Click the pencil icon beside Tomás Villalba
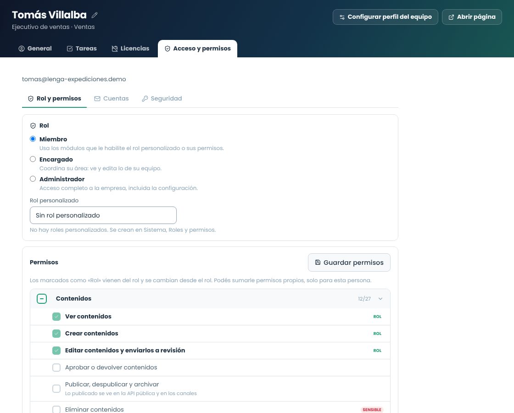The height and width of the screenshot is (413, 514). [x=95, y=15]
